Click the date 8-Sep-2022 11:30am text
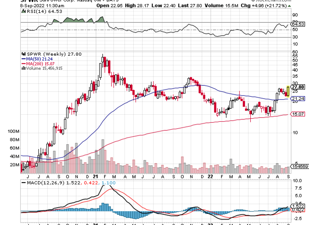The width and height of the screenshot is (309, 225). point(42,6)
